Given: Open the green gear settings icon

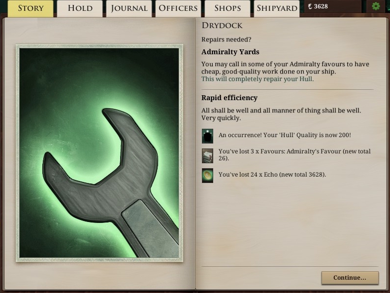Looking at the screenshot, I should point(376,6).
